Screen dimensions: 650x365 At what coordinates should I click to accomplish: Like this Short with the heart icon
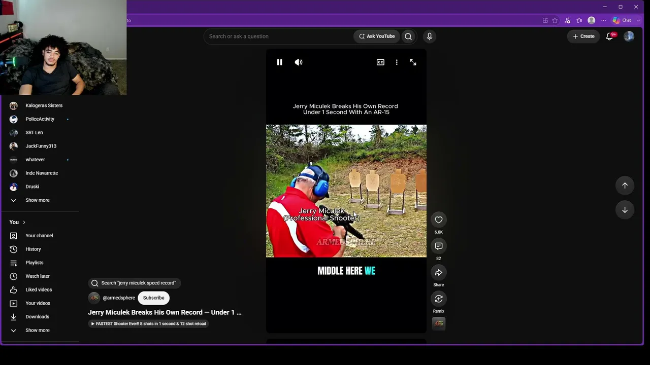(x=439, y=220)
